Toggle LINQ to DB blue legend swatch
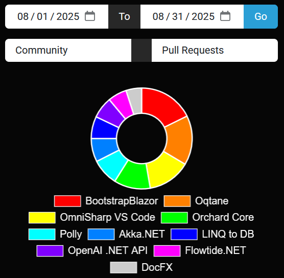Screen dimensions: 284x278 [184, 234]
